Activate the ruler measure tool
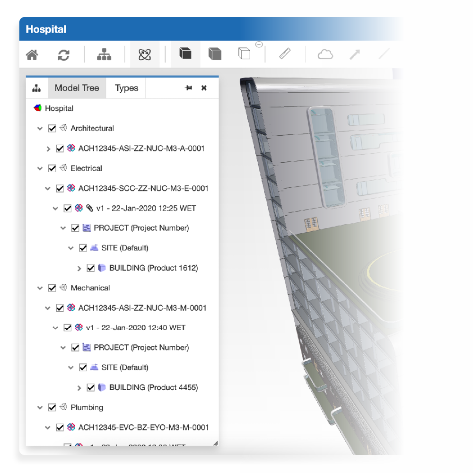 (285, 54)
